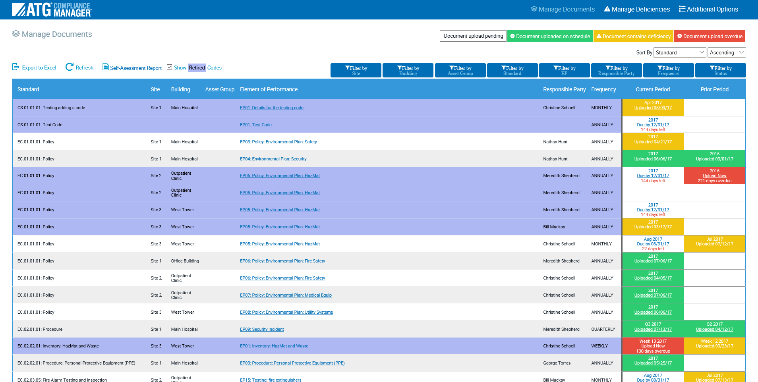Click the Responsible Party column header
This screenshot has width=758, height=382.
(565, 89)
